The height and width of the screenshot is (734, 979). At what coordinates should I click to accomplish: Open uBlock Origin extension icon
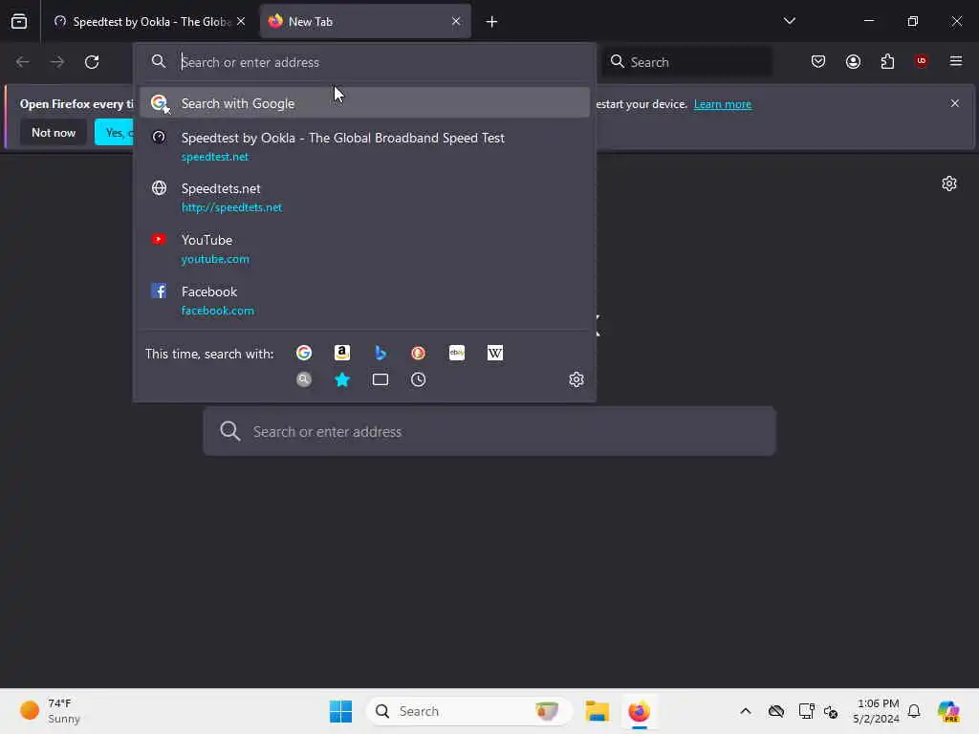point(922,61)
